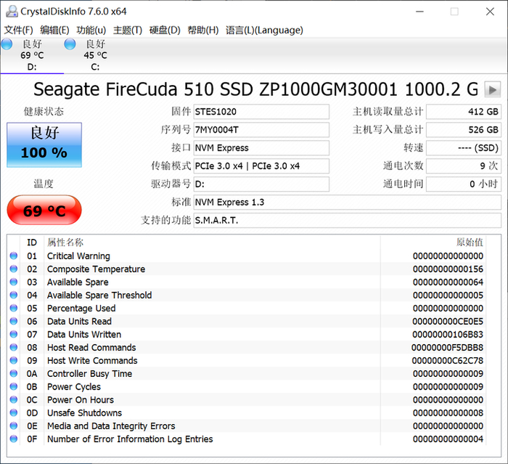Select the Host Read Commands attribute name
Screen dimensions: 508x464
(x=91, y=348)
